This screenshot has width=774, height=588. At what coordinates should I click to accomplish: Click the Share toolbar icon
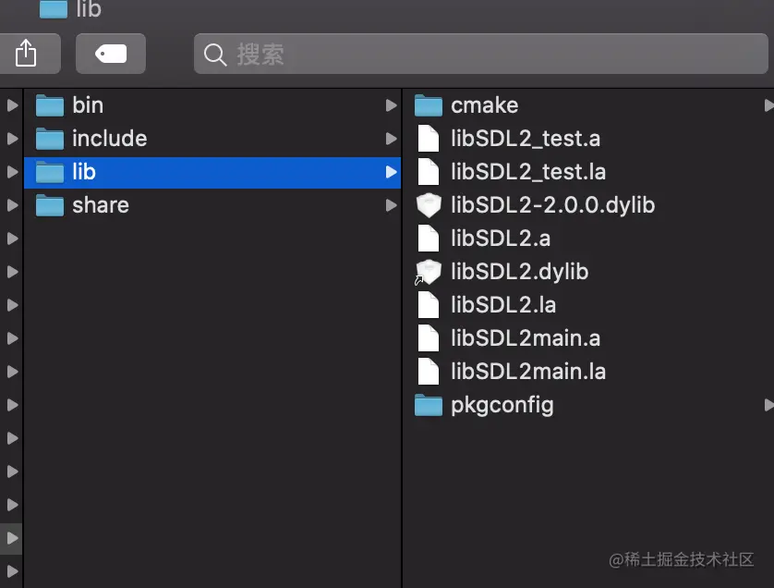click(x=26, y=54)
